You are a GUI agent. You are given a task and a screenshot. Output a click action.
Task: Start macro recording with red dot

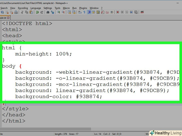pyautogui.click(x=118, y=12)
